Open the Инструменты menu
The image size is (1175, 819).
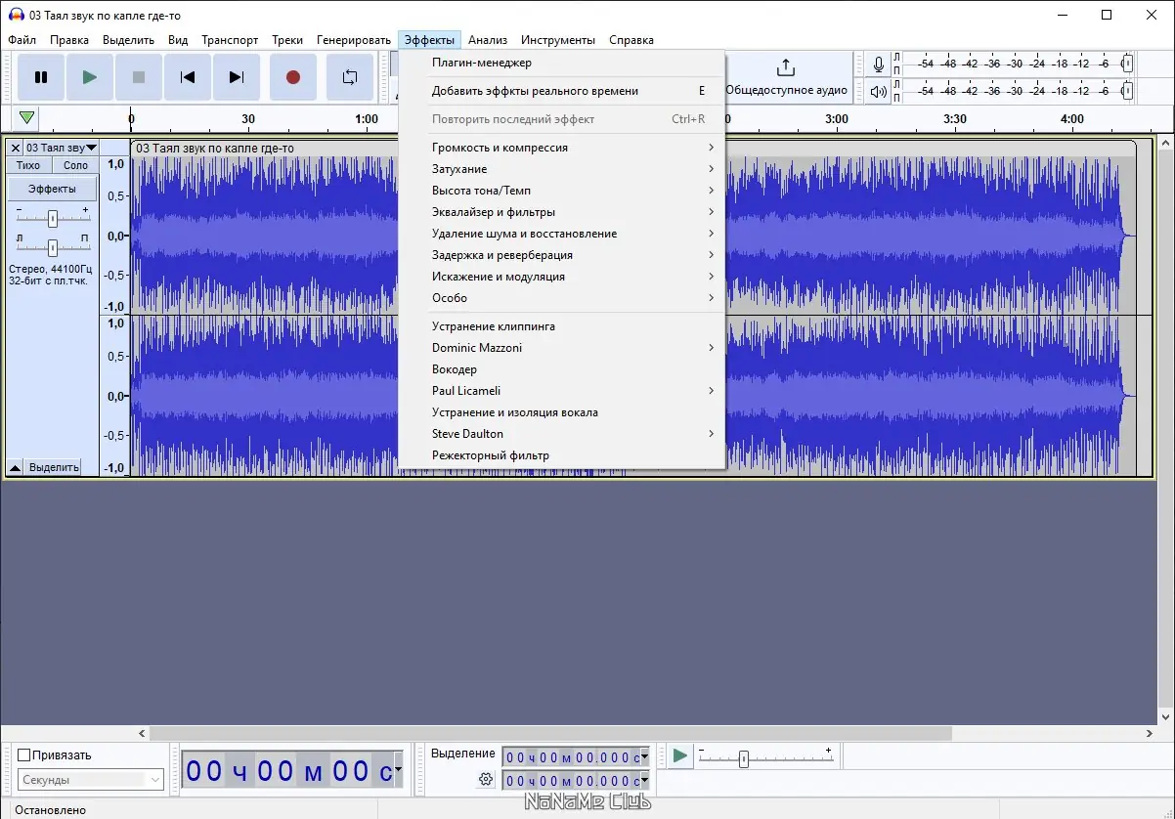(x=558, y=40)
